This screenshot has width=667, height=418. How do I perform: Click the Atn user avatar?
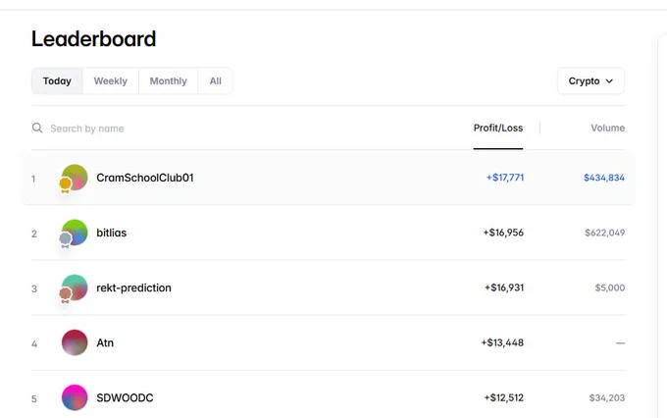click(x=75, y=342)
